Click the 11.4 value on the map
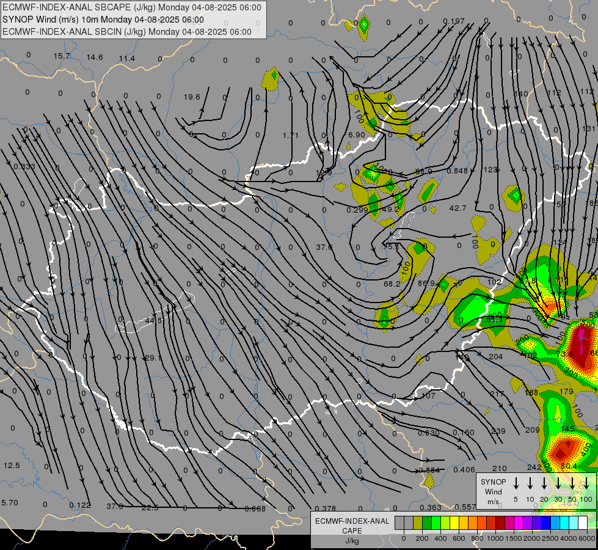Viewport: 598px width, 550px height. [127, 59]
